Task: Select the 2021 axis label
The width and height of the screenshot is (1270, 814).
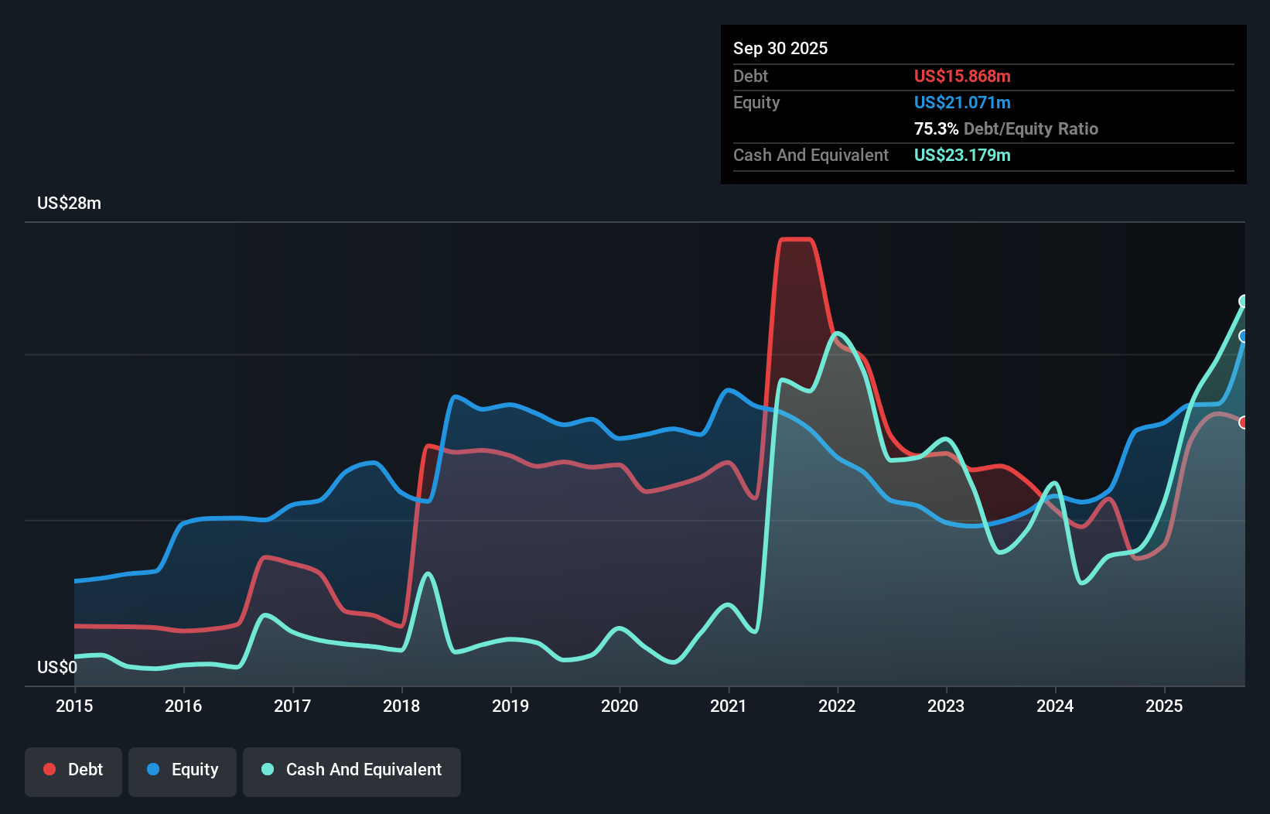Action: [x=728, y=706]
